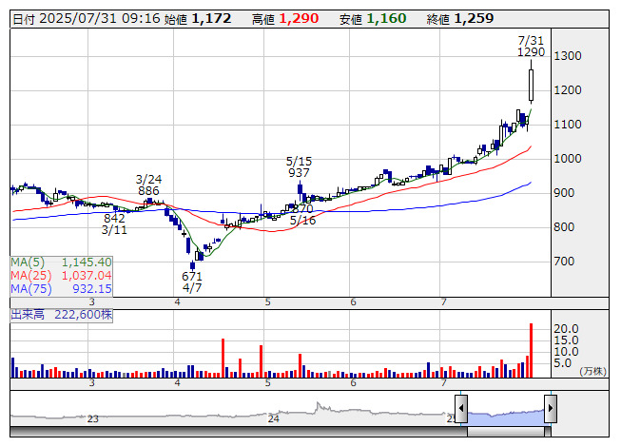Select the MA(5) legend entry
The image size is (621, 447).
tap(62, 262)
